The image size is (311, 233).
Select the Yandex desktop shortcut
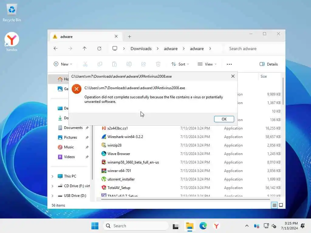click(12, 42)
